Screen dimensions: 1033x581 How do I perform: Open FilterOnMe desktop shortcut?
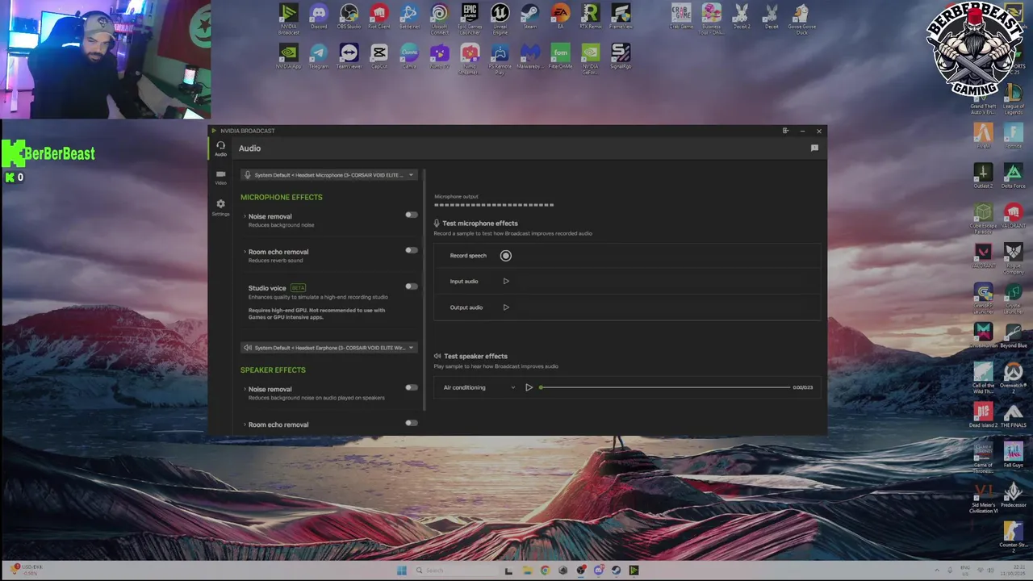(560, 56)
